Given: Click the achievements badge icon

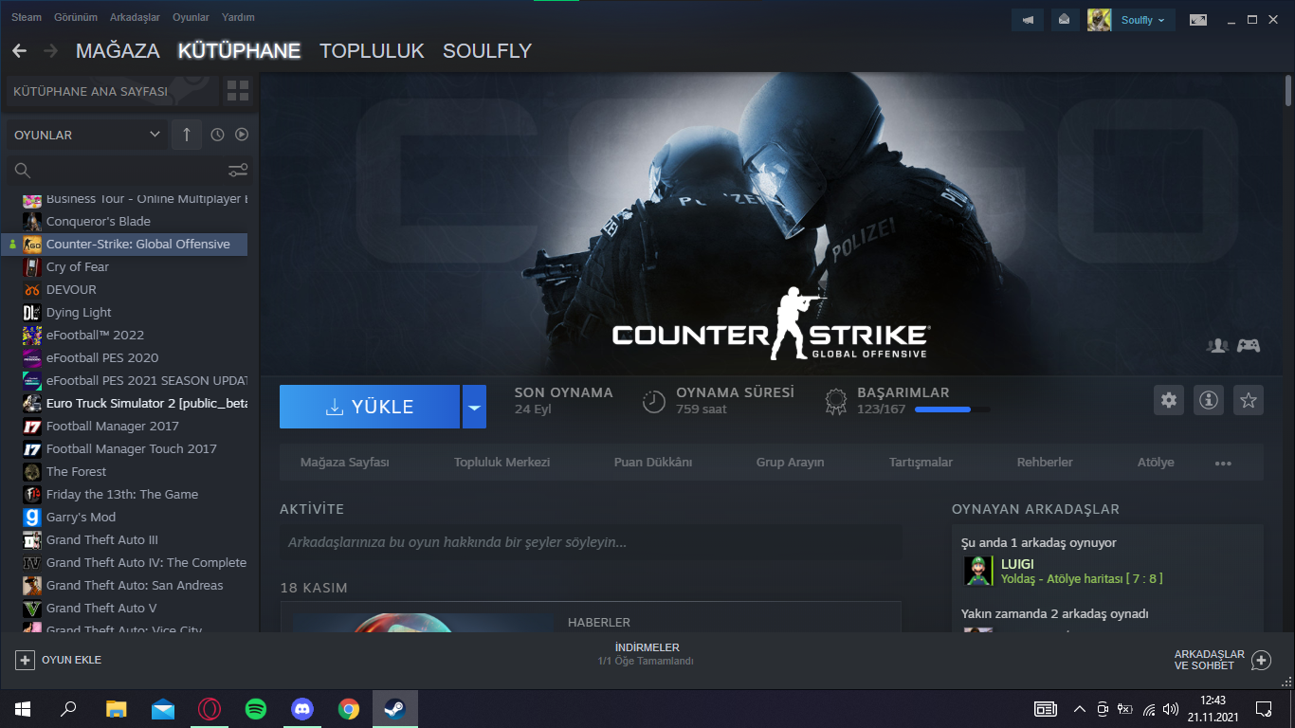Looking at the screenshot, I should pyautogui.click(x=835, y=402).
